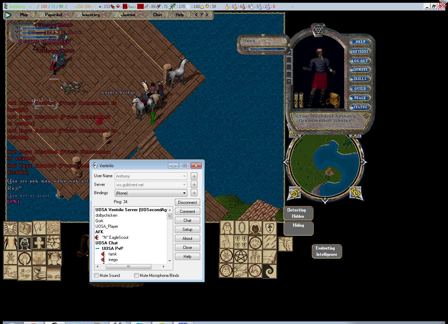This screenshot has width=448, height=324.
Task: Select the ankh shield spell icon
Action: [x=270, y=228]
